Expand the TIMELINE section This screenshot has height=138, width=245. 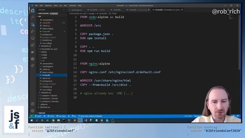click(52, 113)
